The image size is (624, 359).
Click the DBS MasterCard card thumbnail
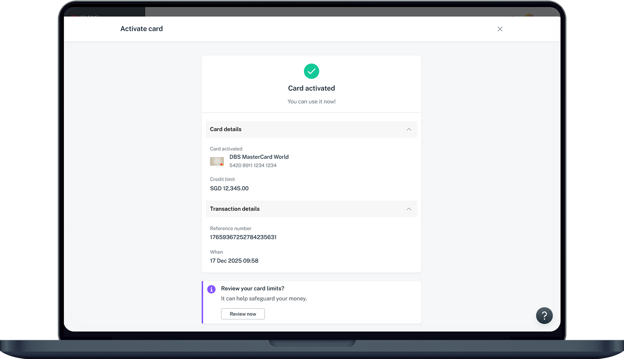(217, 161)
